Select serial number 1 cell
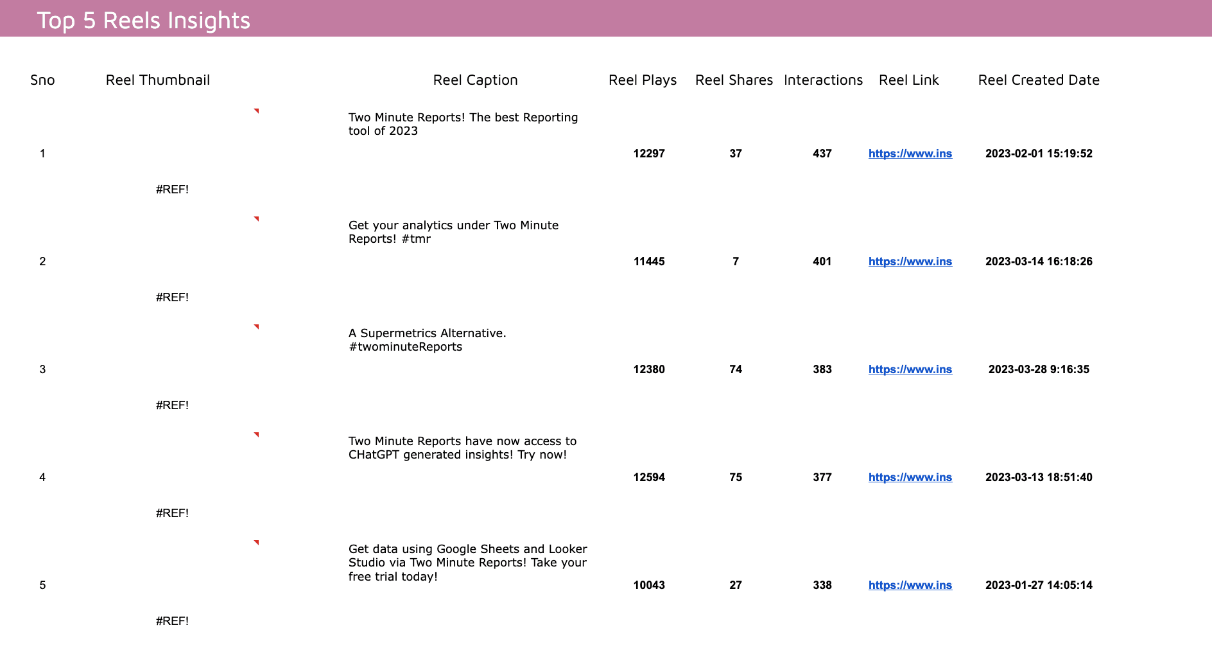Viewport: 1212px width, 659px height. pyautogui.click(x=42, y=154)
